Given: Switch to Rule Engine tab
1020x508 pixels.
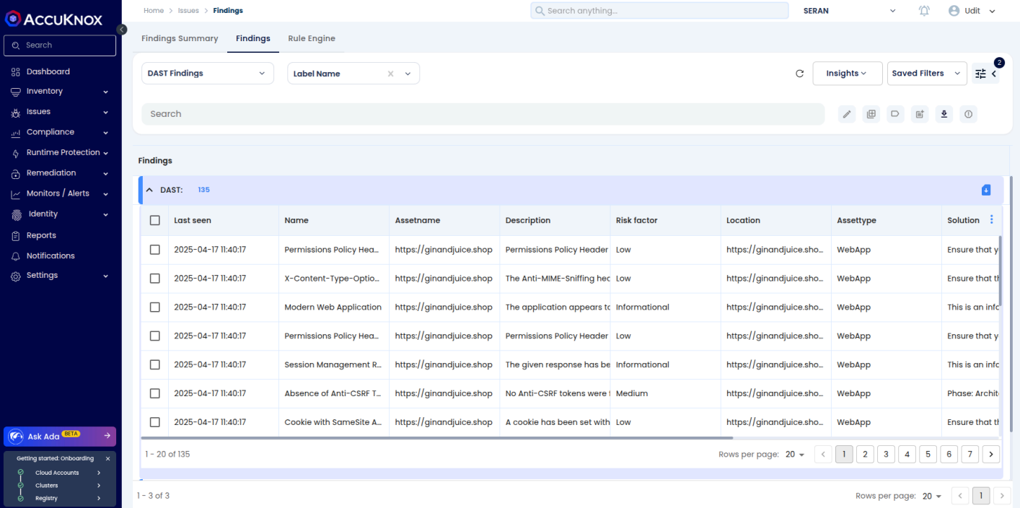Looking at the screenshot, I should (x=312, y=38).
